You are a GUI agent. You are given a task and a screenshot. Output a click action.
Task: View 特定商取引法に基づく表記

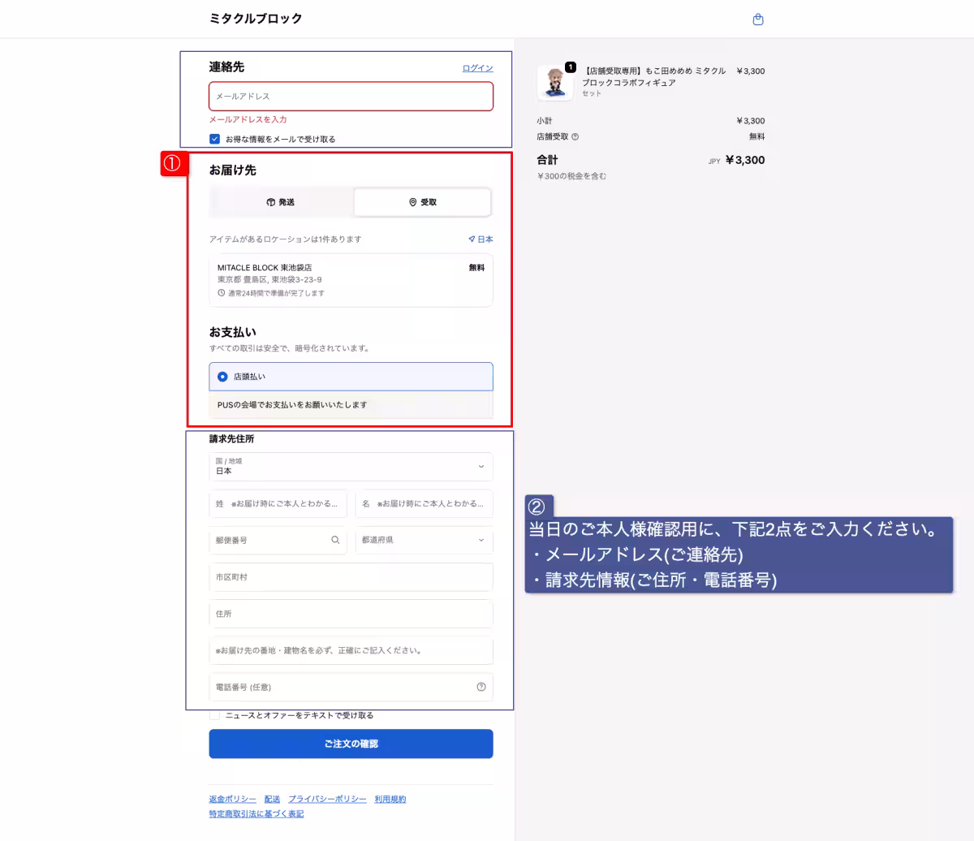coord(256,813)
